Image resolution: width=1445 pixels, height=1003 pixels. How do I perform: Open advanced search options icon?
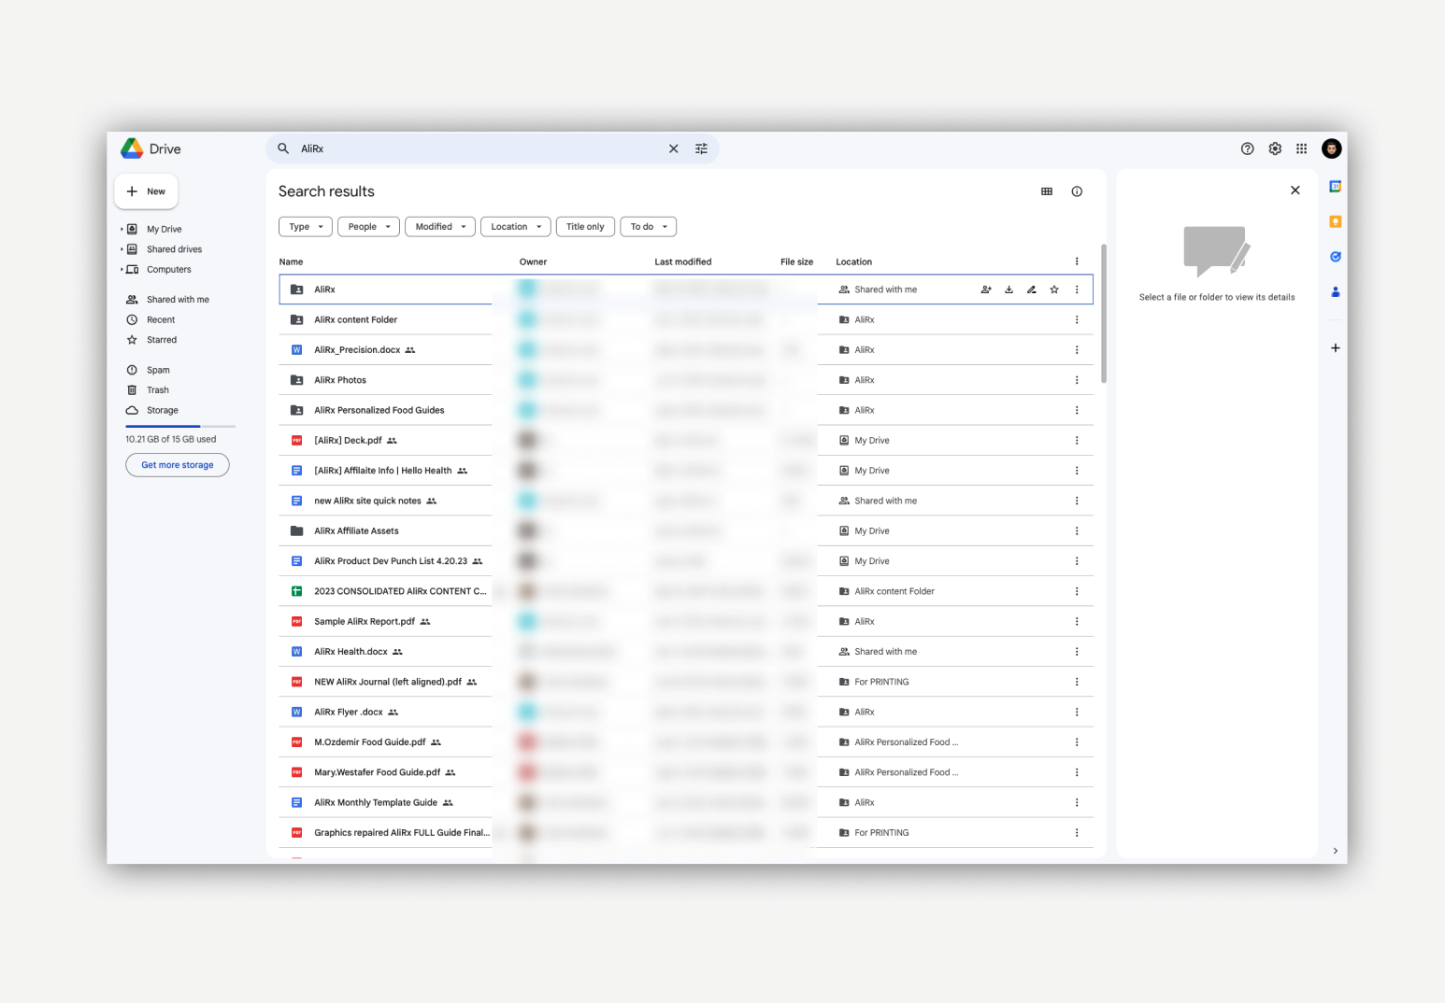701,148
